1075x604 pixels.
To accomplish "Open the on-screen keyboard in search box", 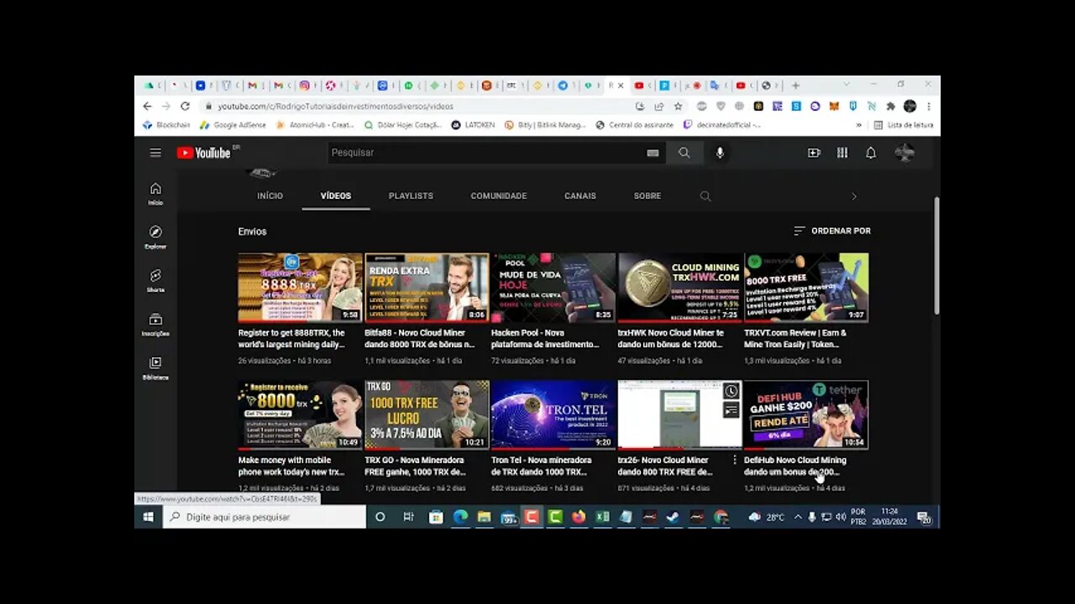I will coord(653,153).
